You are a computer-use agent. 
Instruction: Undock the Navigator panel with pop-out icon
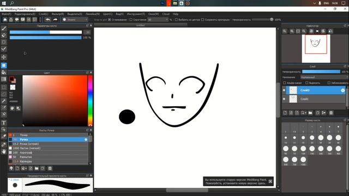(345, 26)
